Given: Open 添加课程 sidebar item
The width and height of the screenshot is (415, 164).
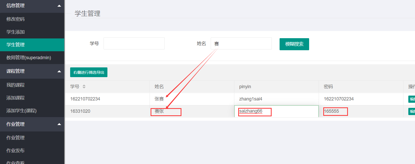Looking at the screenshot, I should coord(32,98).
